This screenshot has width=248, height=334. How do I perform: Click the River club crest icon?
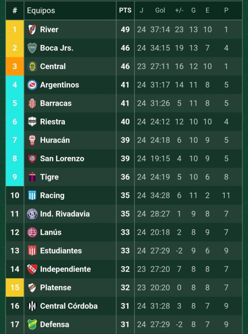[32, 29]
